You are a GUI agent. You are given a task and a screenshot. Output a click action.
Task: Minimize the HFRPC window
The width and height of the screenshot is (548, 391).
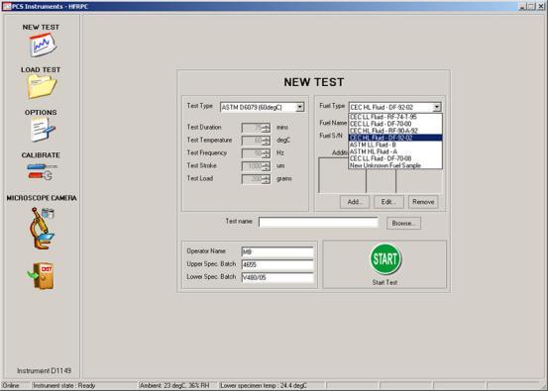point(522,6)
